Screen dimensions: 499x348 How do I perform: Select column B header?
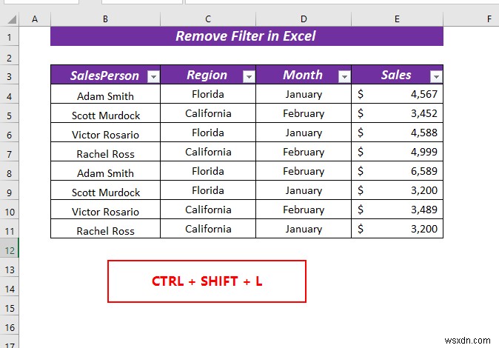click(105, 19)
